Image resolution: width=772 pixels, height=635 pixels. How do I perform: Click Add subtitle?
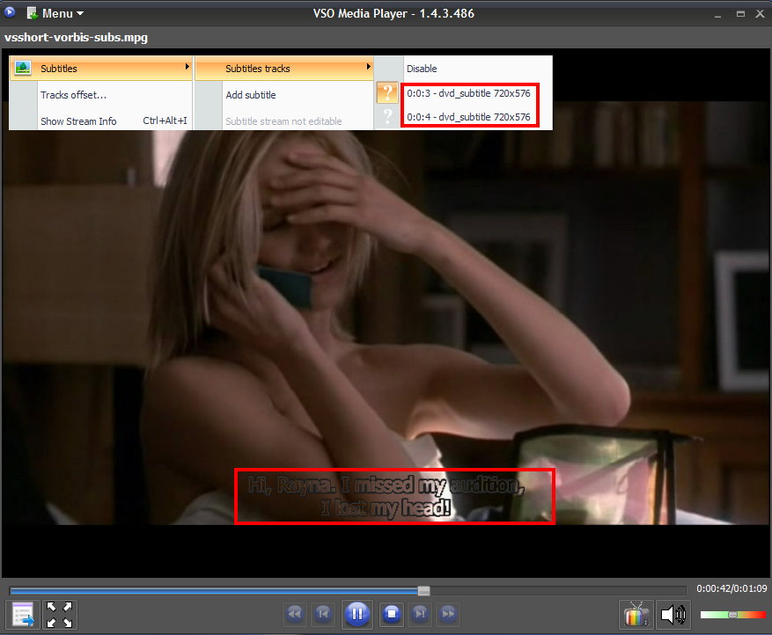251,95
